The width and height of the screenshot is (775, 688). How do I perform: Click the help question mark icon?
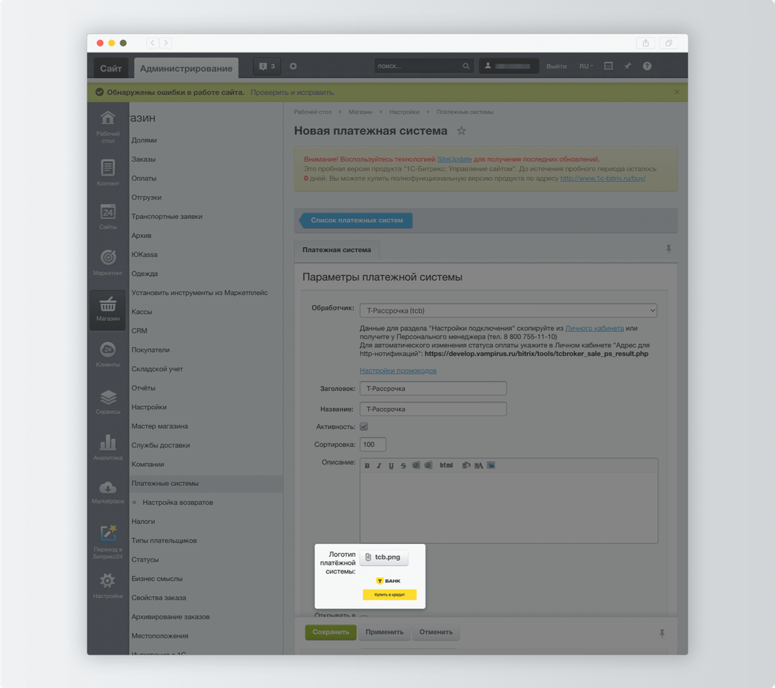[647, 66]
